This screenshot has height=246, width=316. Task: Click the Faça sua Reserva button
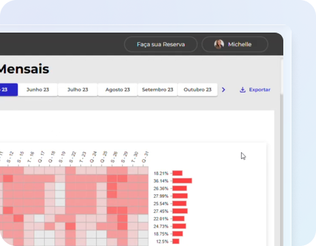161,44
